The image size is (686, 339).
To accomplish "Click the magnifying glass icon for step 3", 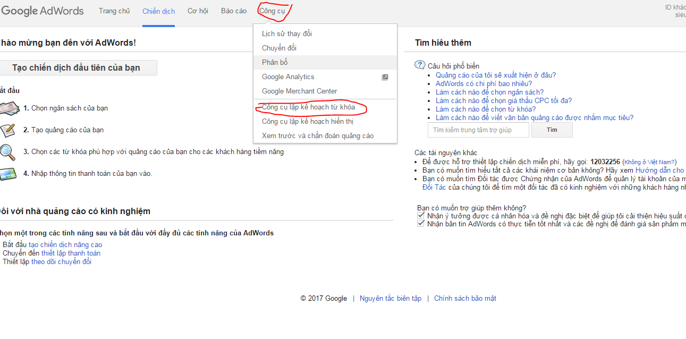I will pos(7,152).
